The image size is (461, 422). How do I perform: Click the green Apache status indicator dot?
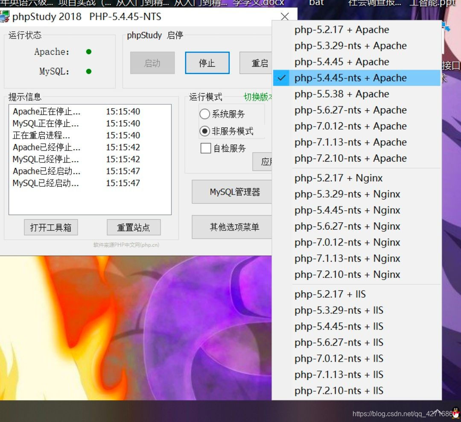88,52
